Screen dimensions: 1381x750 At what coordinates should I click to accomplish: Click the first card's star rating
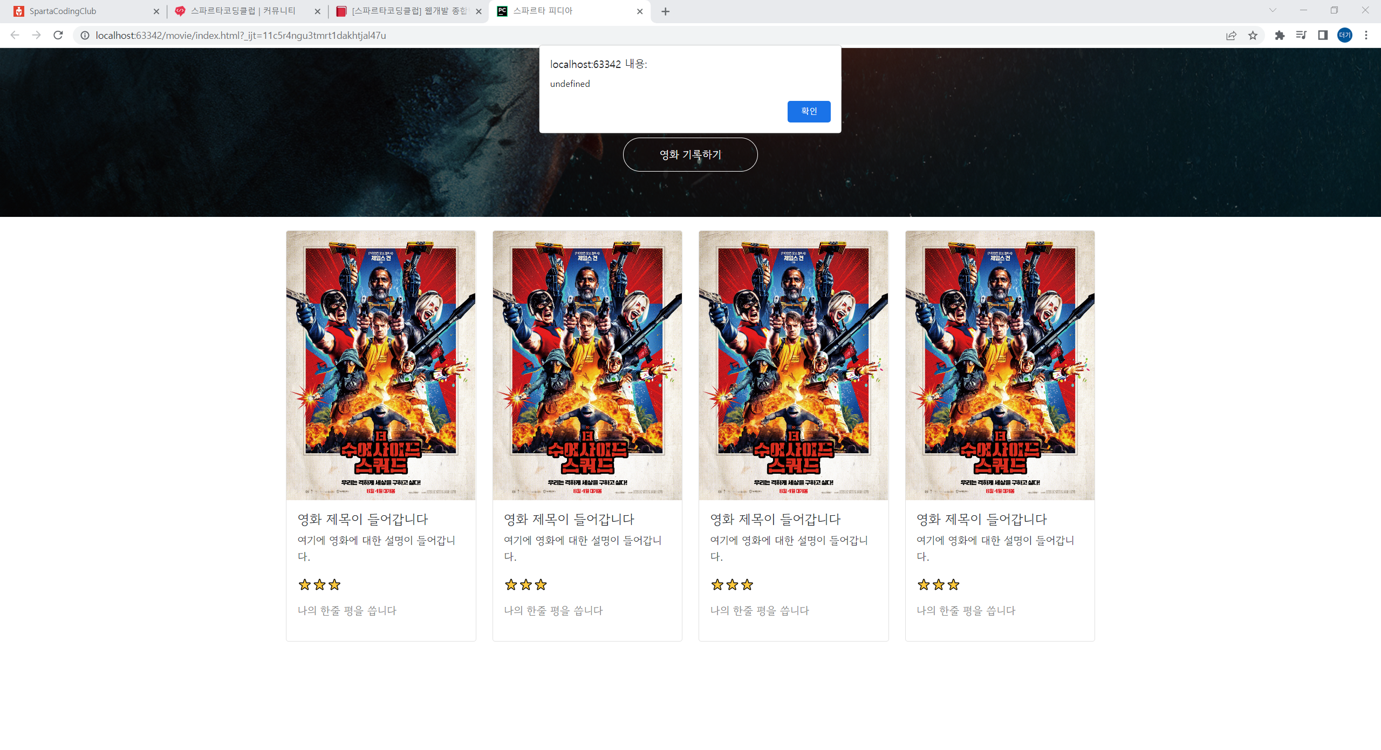click(x=319, y=584)
